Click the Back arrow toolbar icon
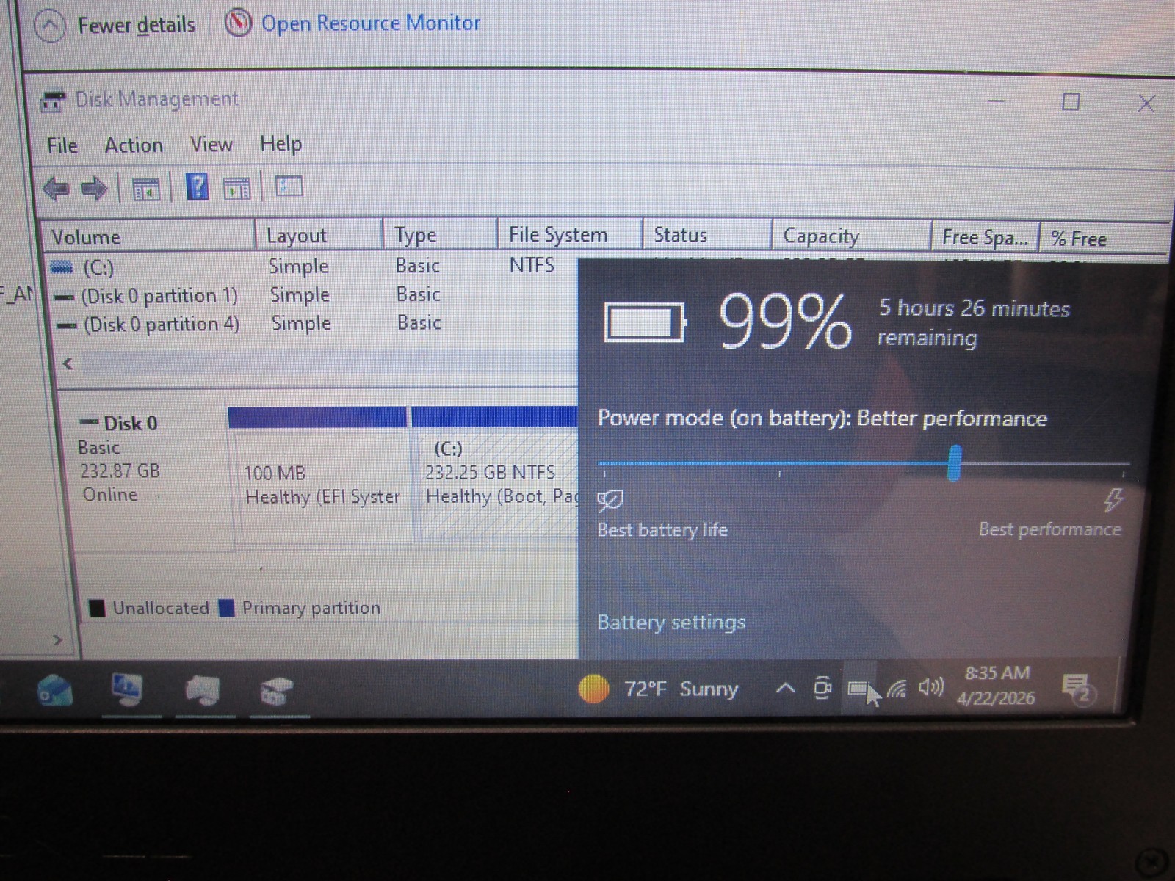 coord(57,189)
